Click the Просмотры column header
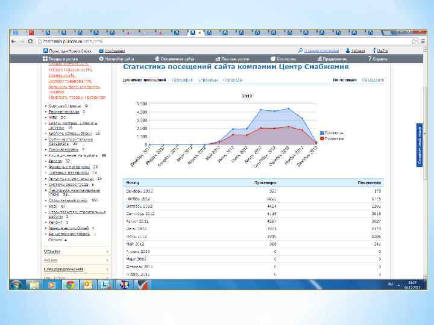 (x=265, y=183)
